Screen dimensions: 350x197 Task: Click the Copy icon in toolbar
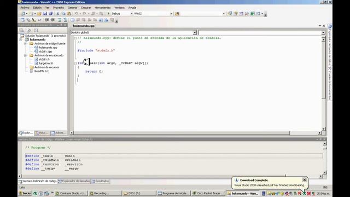[x=63, y=14]
